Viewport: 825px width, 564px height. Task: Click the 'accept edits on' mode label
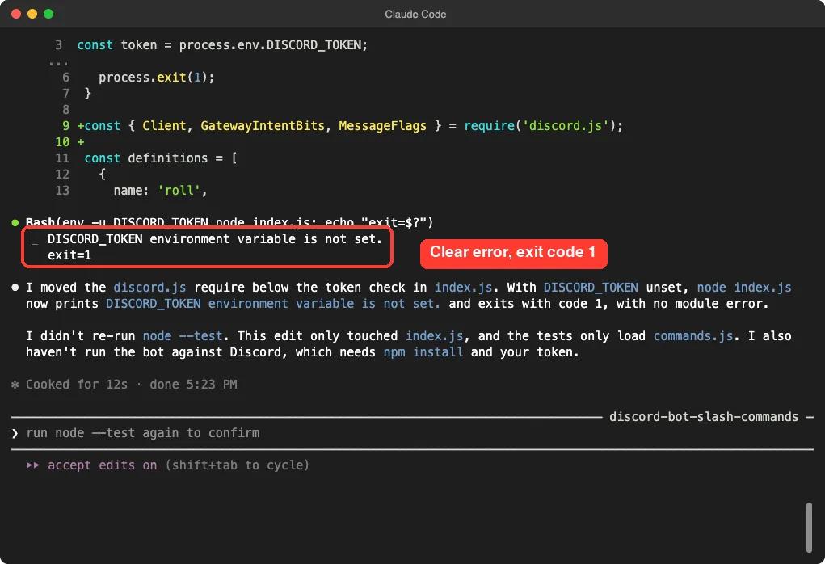[102, 465]
